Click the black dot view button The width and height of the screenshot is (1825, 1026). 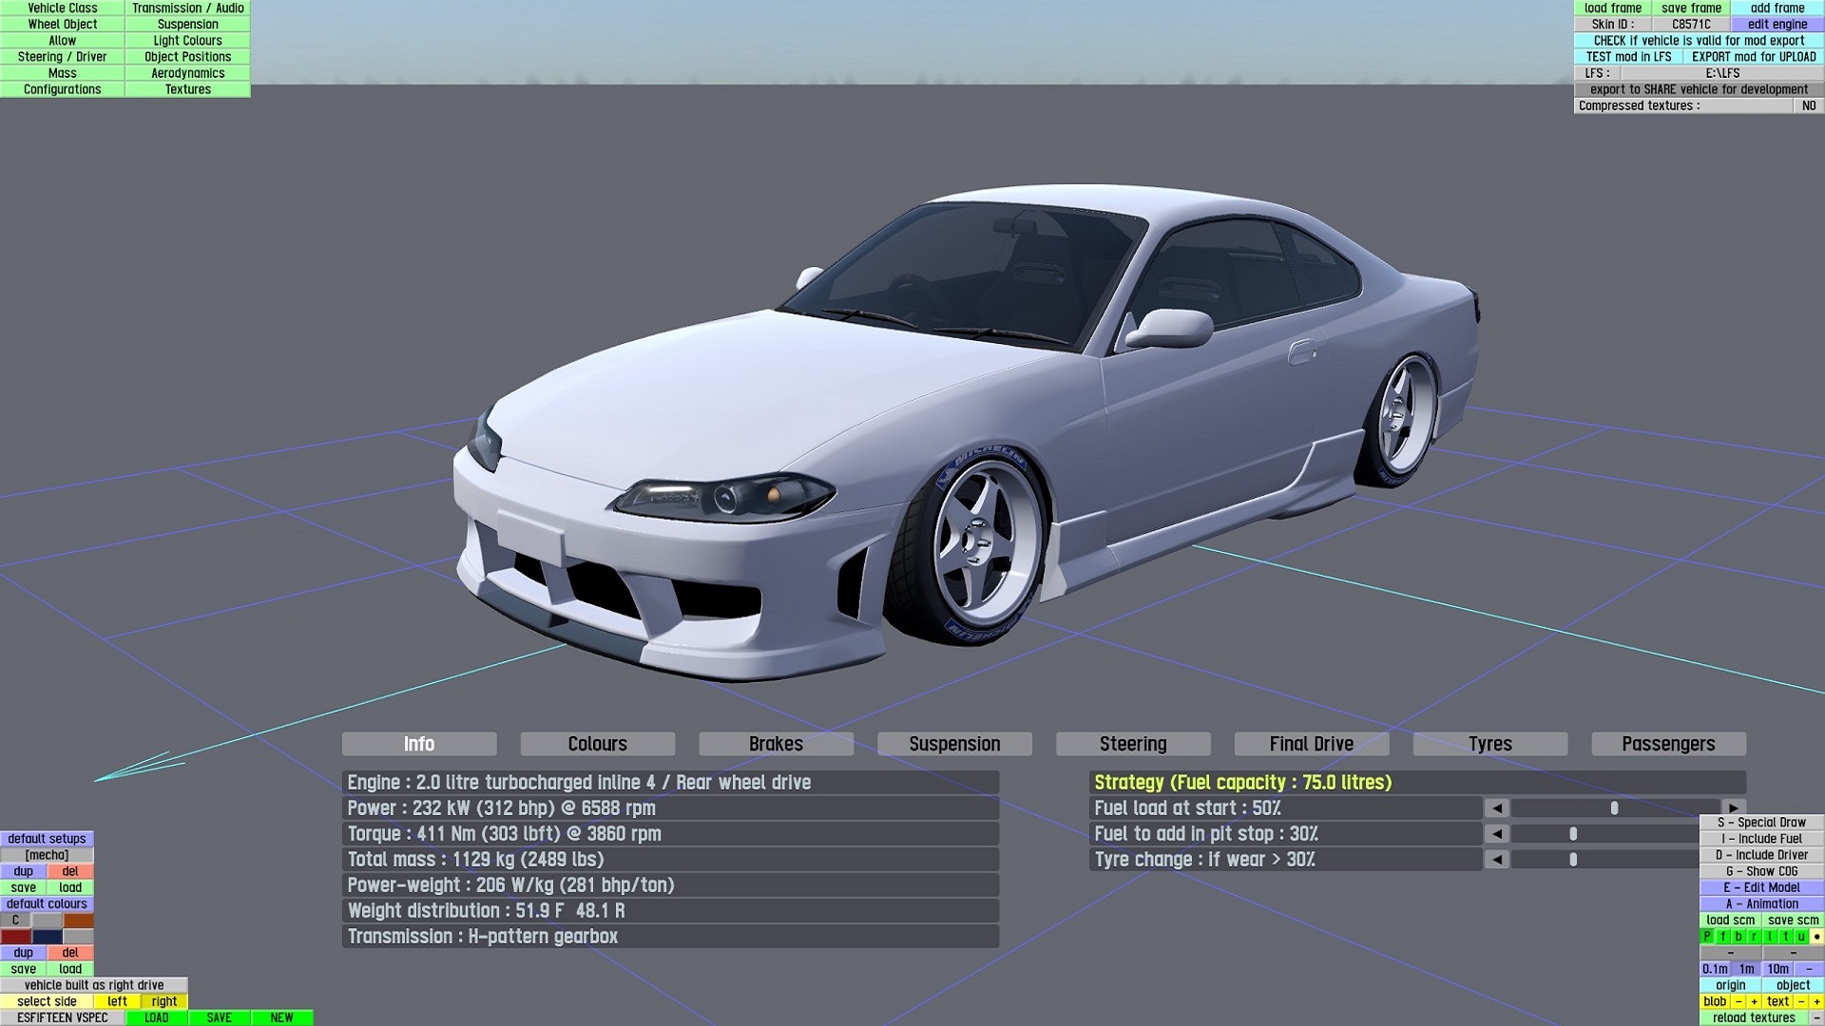pos(1816,937)
